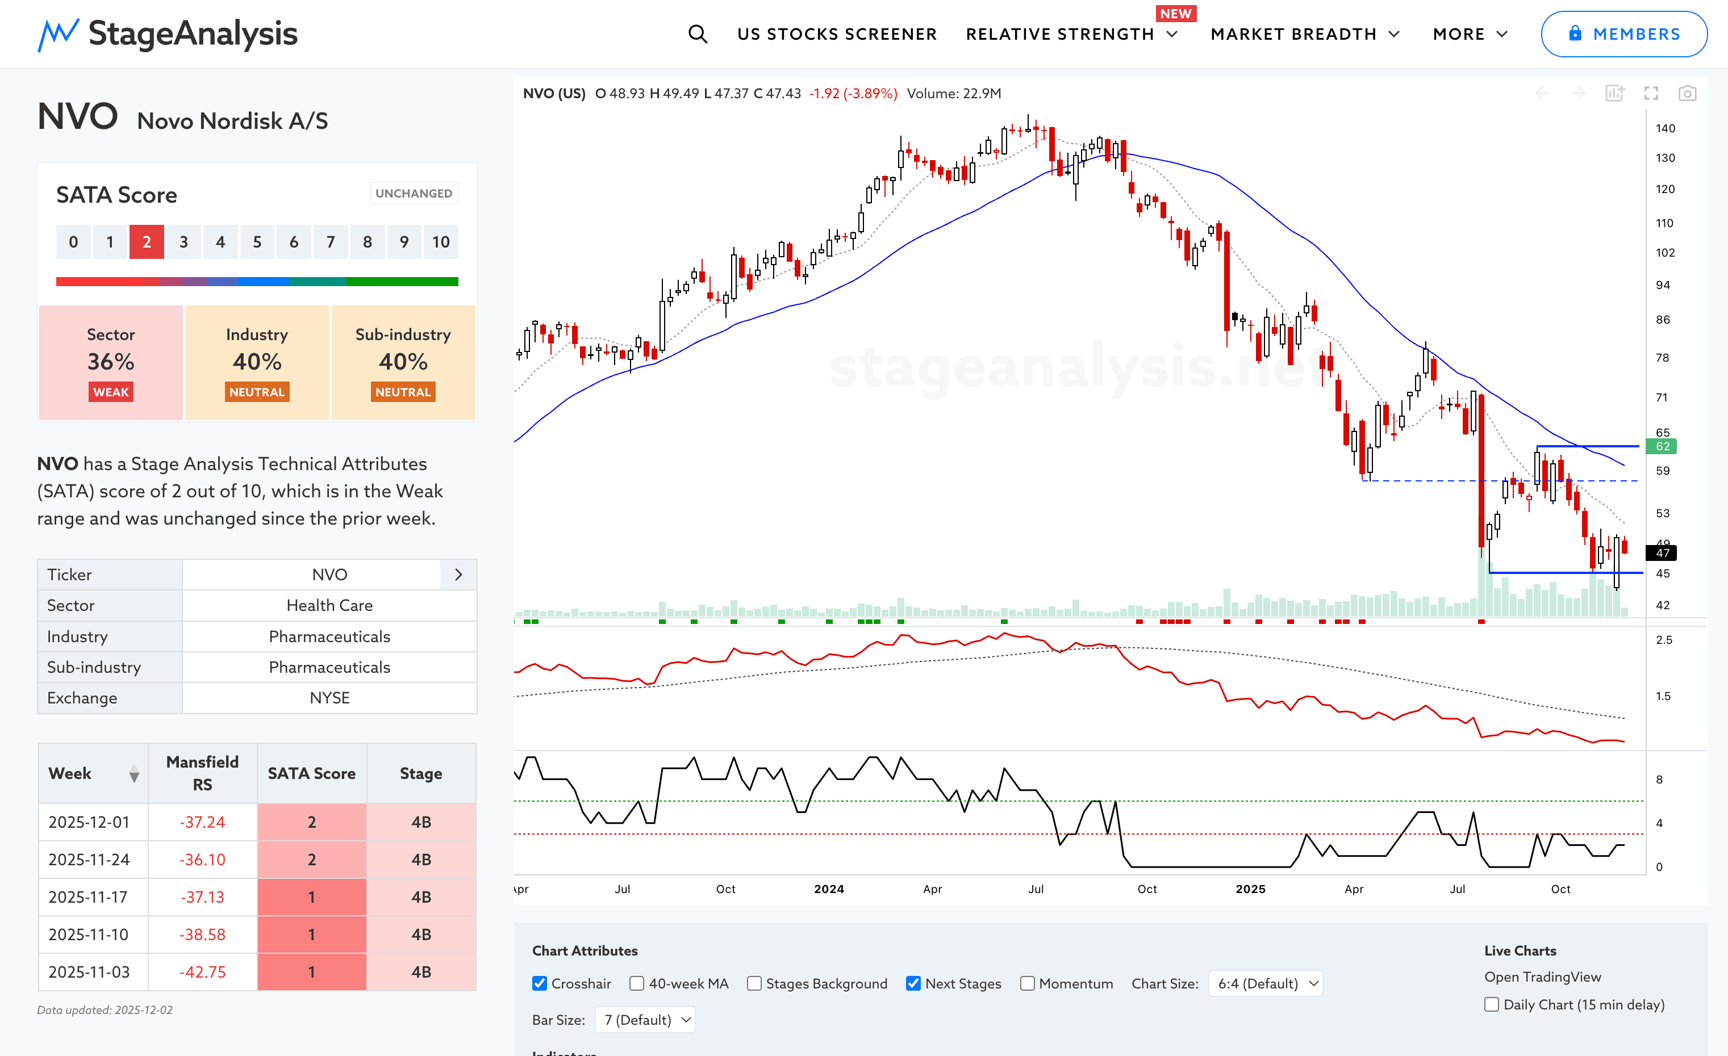Click the camera snapshot icon

(1687, 93)
